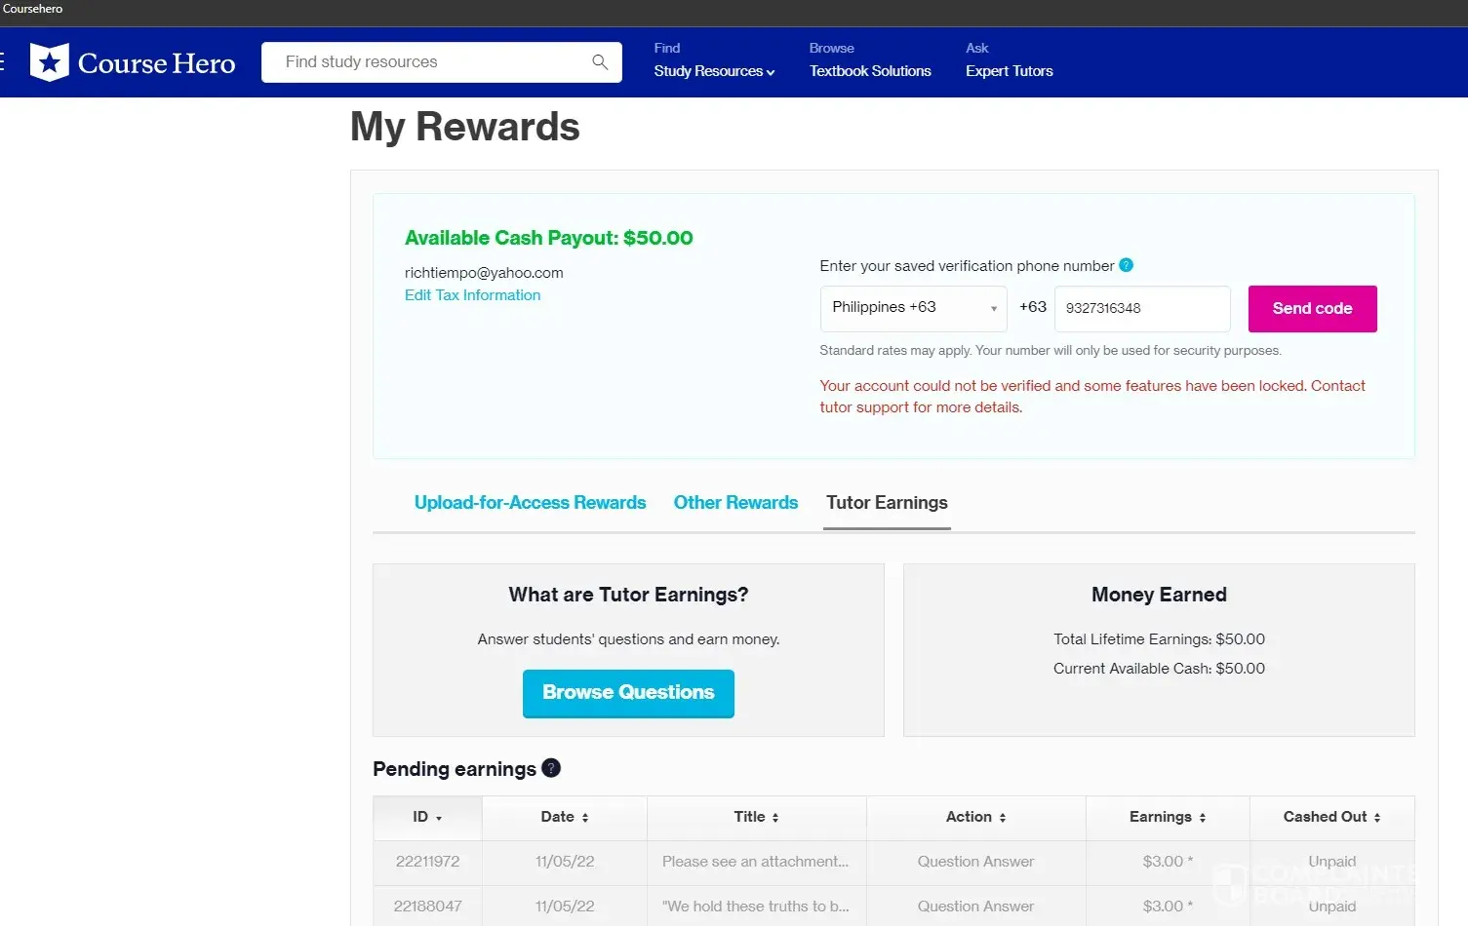The height and width of the screenshot is (926, 1468).
Task: Expand the Find Study Resources menu
Action: pos(714,71)
